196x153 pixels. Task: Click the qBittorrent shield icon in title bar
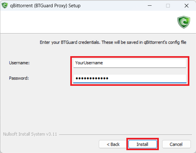point(5,5)
